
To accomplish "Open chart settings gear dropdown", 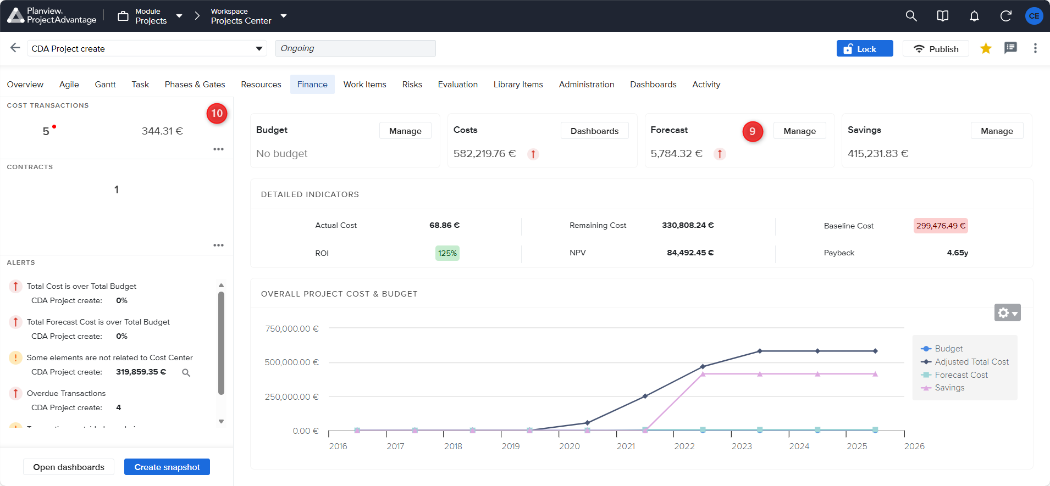I will [1007, 312].
